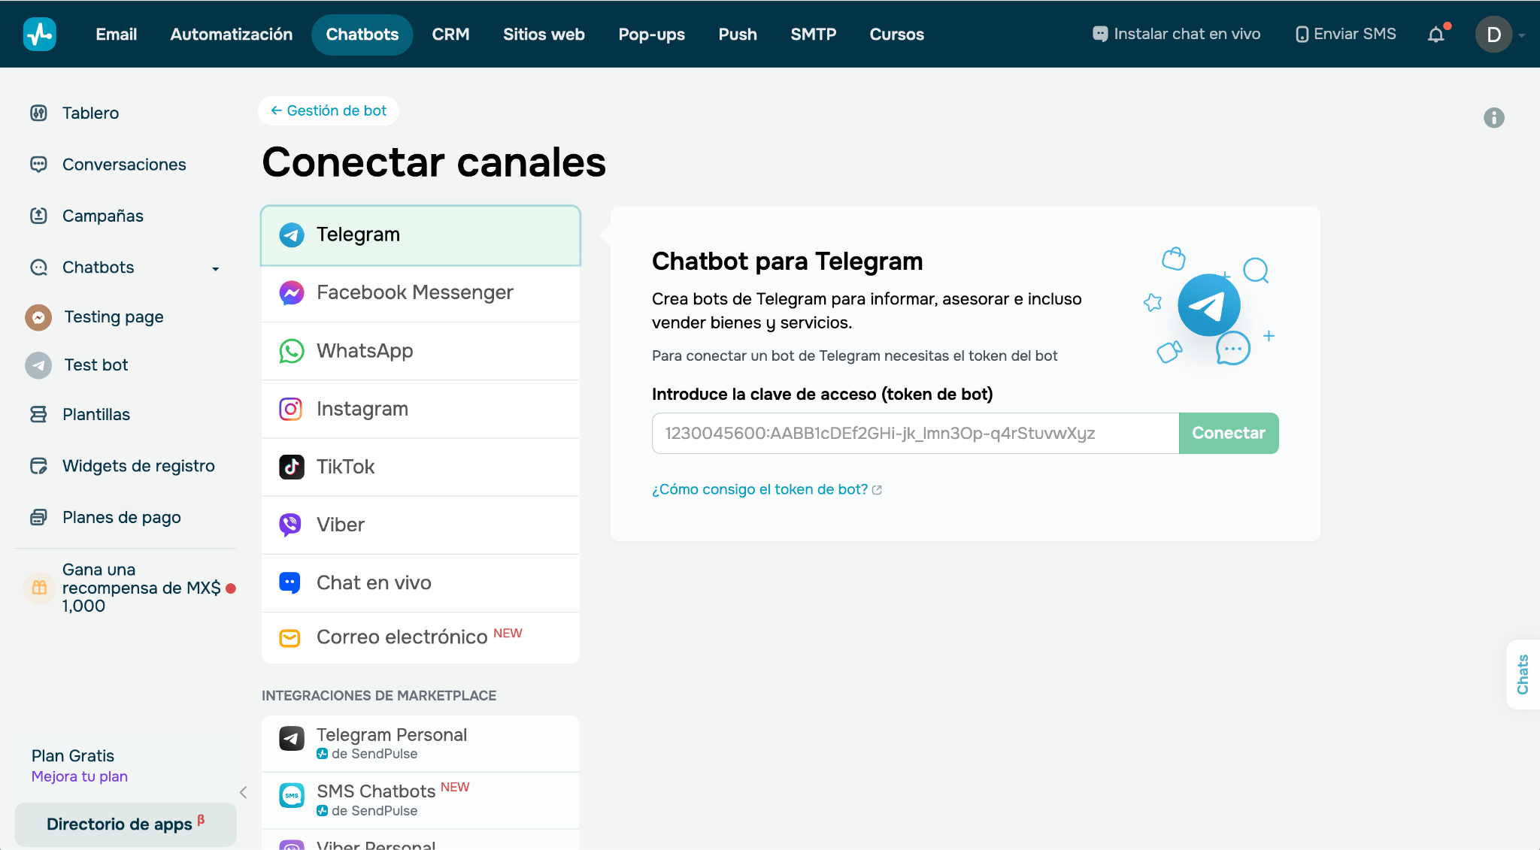The width and height of the screenshot is (1540, 850).
Task: Click the SendPulse logo icon
Action: (x=40, y=34)
